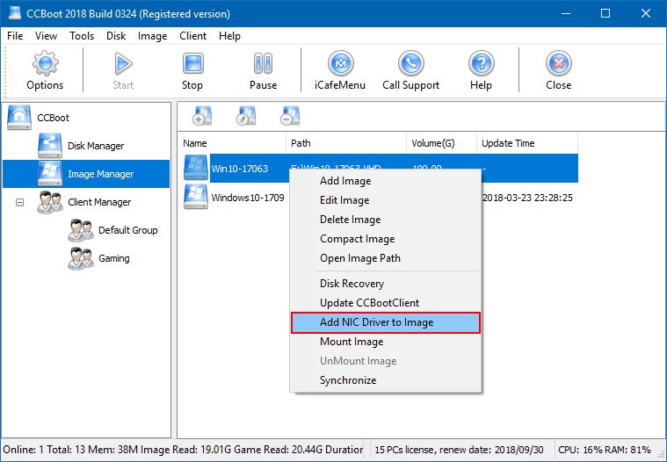Click the red Close toolbar icon

coord(559,63)
